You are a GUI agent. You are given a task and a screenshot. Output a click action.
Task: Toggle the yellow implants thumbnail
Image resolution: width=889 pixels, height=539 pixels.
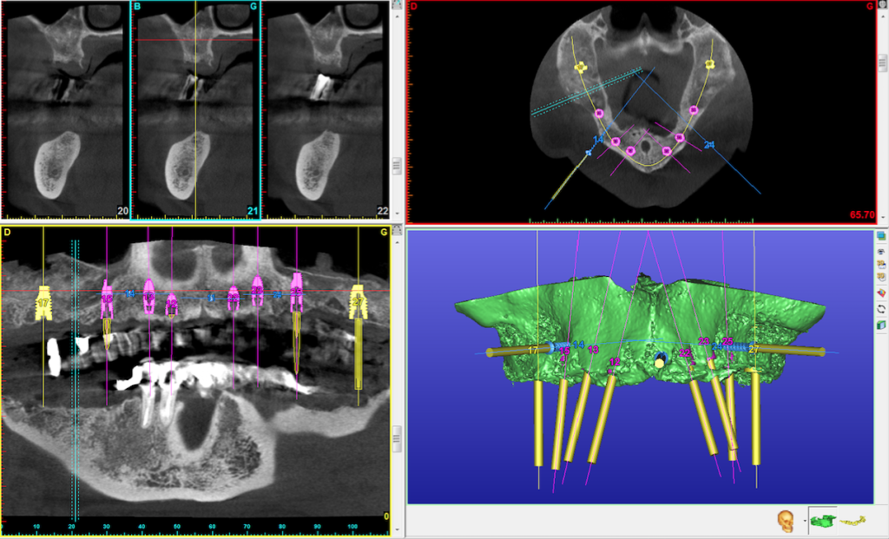click(853, 522)
